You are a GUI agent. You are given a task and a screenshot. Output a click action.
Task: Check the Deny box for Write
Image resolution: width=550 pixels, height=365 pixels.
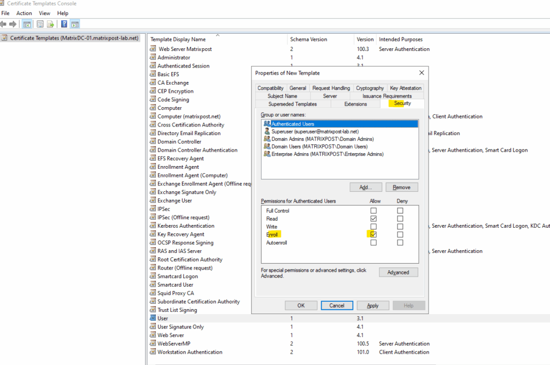pyautogui.click(x=400, y=227)
